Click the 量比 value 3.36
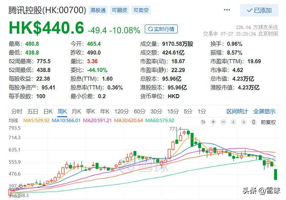 coord(92,61)
